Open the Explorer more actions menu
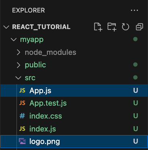The width and height of the screenshot is (148, 150). point(134,10)
